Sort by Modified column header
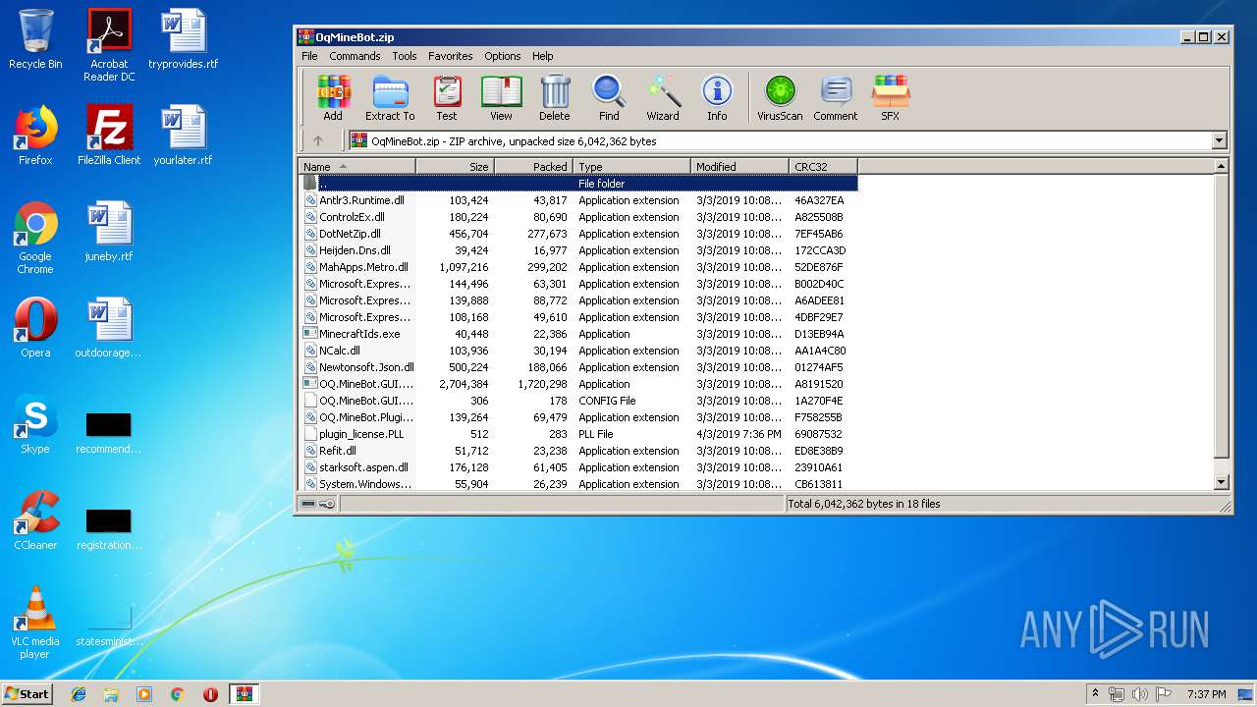 click(x=739, y=167)
